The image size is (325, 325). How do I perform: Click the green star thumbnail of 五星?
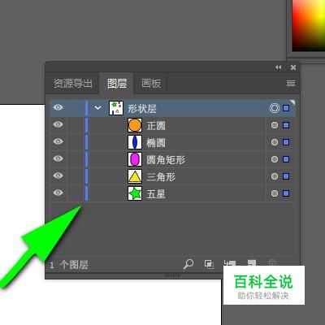point(135,193)
